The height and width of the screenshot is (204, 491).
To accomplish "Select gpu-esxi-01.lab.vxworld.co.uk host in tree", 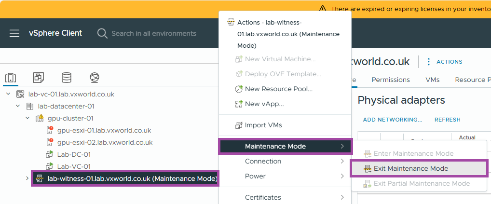I will click(104, 130).
